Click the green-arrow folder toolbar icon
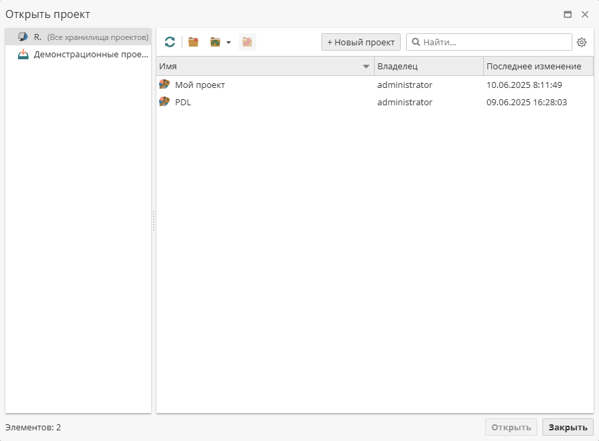The image size is (599, 441). pyautogui.click(x=216, y=42)
